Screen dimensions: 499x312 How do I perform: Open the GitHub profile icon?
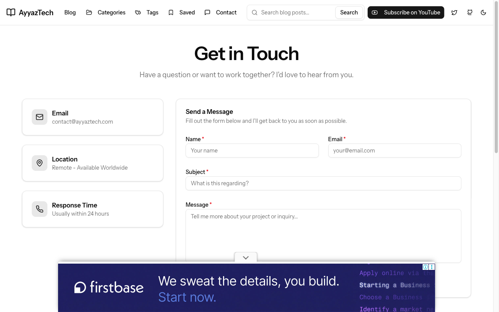[x=470, y=12]
